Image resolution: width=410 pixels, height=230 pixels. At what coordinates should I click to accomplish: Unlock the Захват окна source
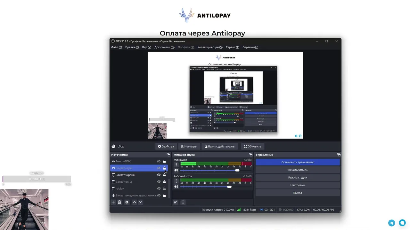pos(164,182)
